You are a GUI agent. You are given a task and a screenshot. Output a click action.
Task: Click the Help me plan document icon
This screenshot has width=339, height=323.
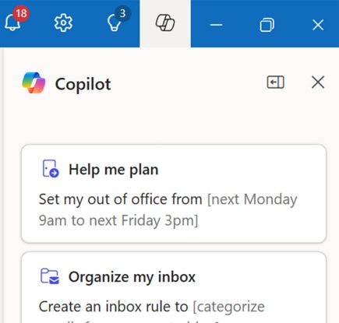[x=51, y=169]
